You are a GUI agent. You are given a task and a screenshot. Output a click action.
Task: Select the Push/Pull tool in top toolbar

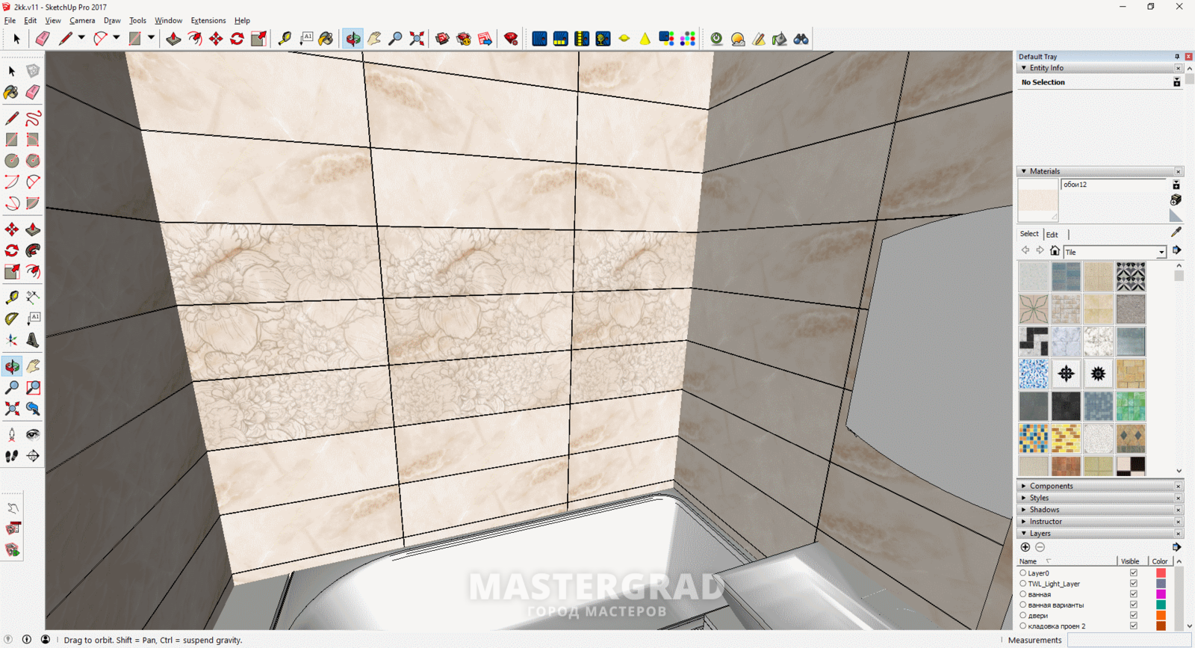pos(173,39)
